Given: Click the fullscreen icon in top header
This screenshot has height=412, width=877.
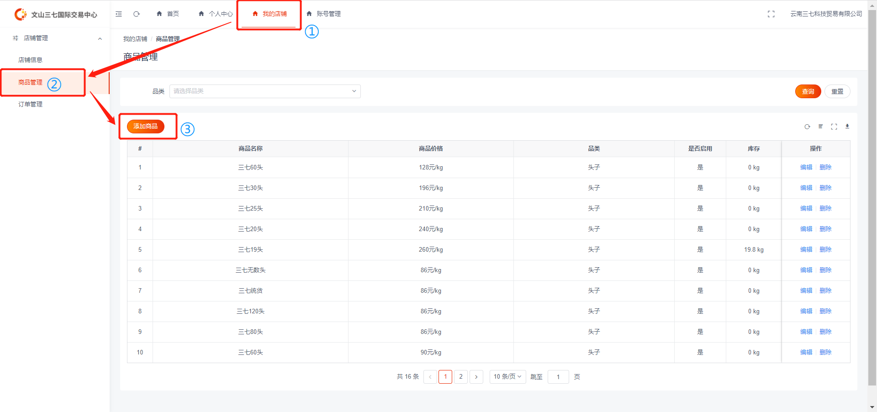Looking at the screenshot, I should (771, 14).
